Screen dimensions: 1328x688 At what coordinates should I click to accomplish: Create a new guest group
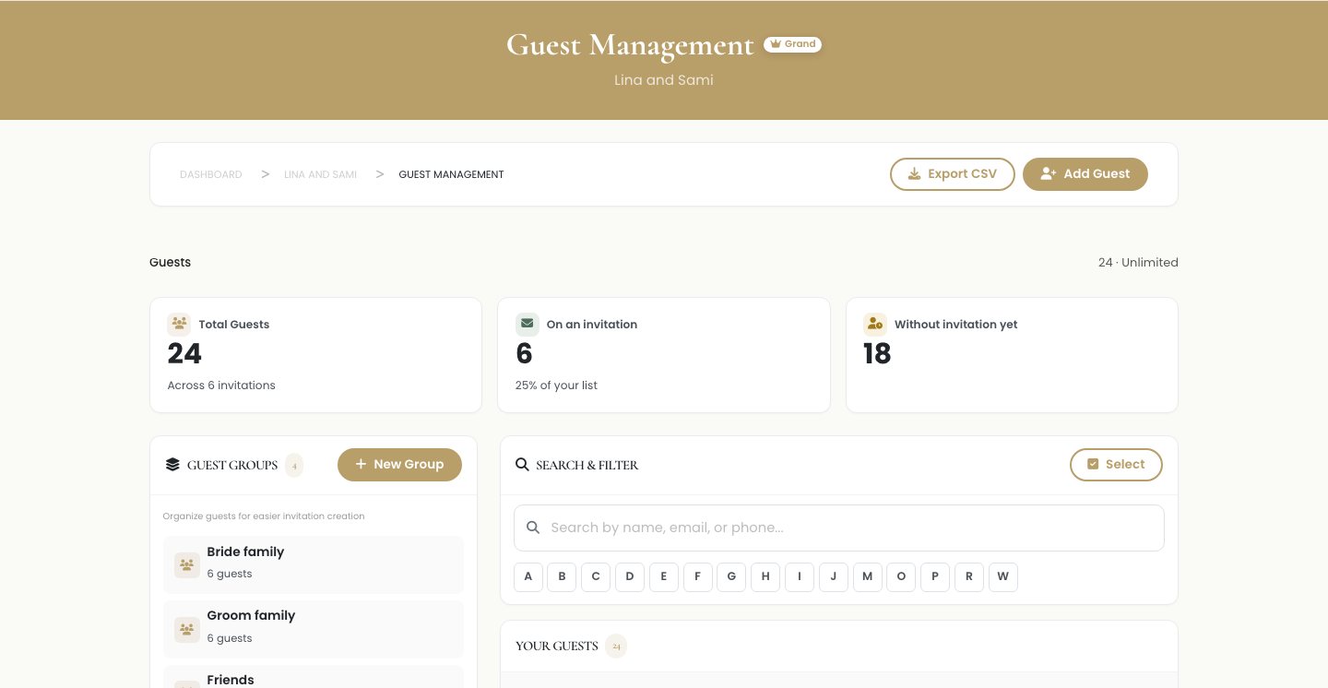pyautogui.click(x=399, y=465)
